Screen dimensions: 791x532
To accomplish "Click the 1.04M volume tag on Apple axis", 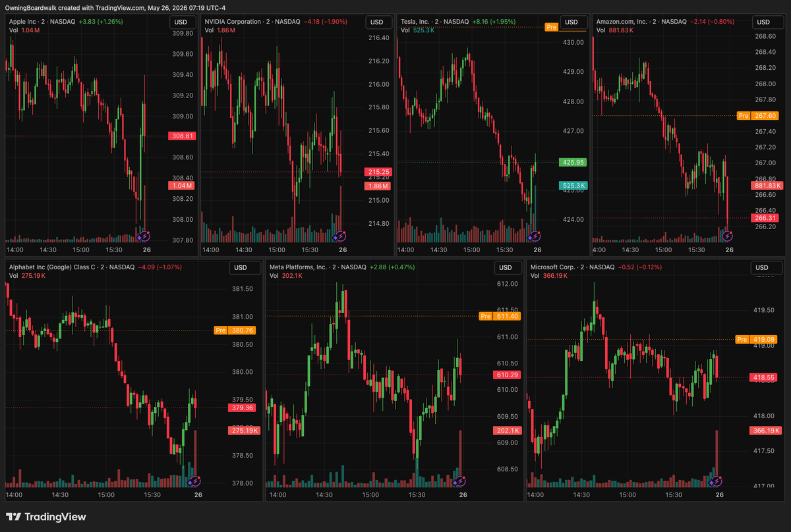I will (x=181, y=186).
